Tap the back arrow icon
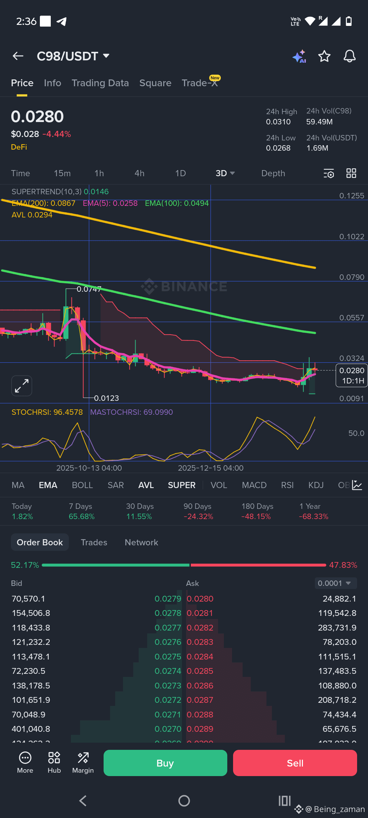This screenshot has height=818, width=368. coord(18,56)
